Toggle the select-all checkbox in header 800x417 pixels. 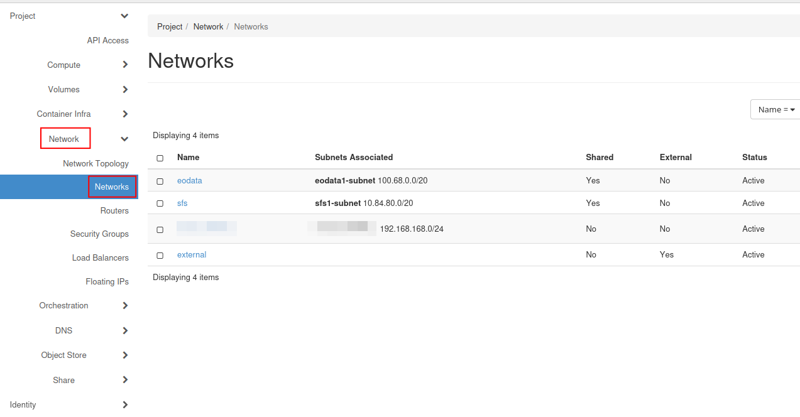[160, 158]
